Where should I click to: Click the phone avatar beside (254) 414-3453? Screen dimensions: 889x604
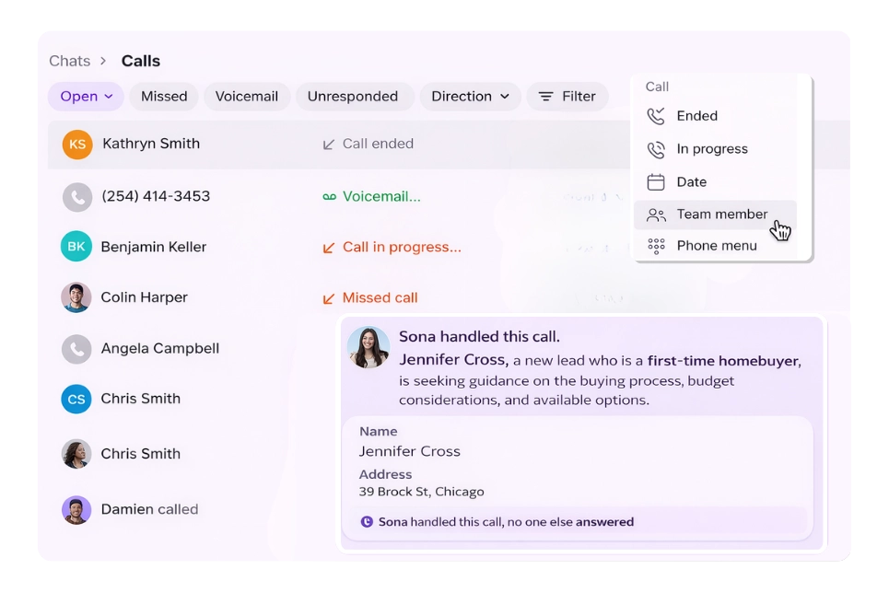pos(77,197)
